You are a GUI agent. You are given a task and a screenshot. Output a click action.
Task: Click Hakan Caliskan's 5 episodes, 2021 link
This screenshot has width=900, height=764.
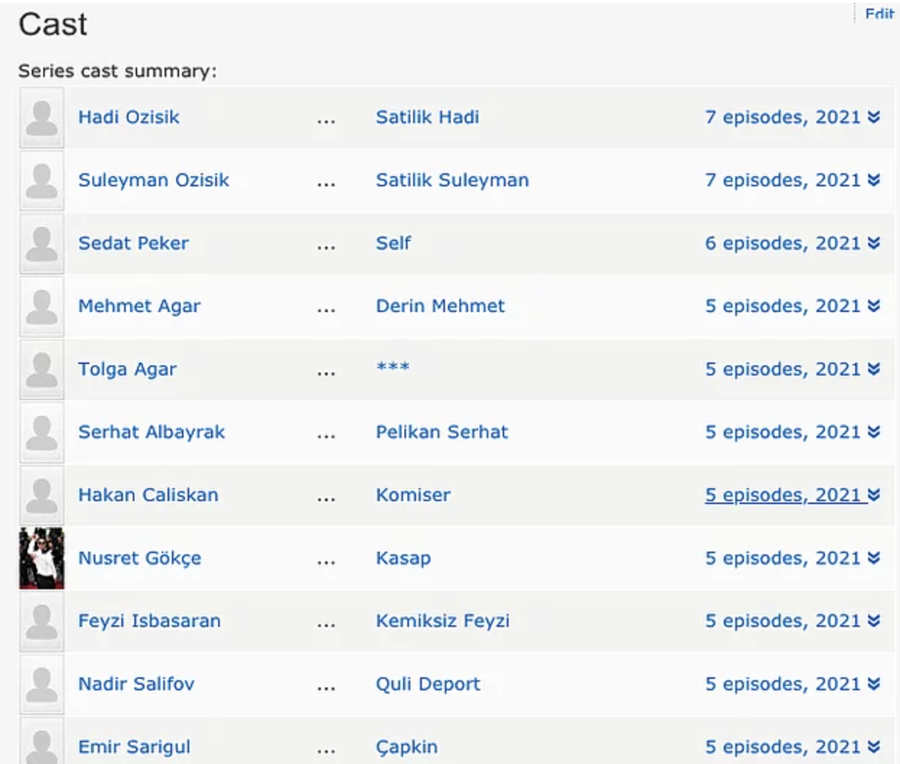783,495
